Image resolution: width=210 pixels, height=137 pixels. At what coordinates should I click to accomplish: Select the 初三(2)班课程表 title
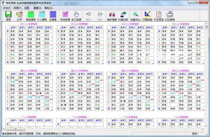point(79,70)
